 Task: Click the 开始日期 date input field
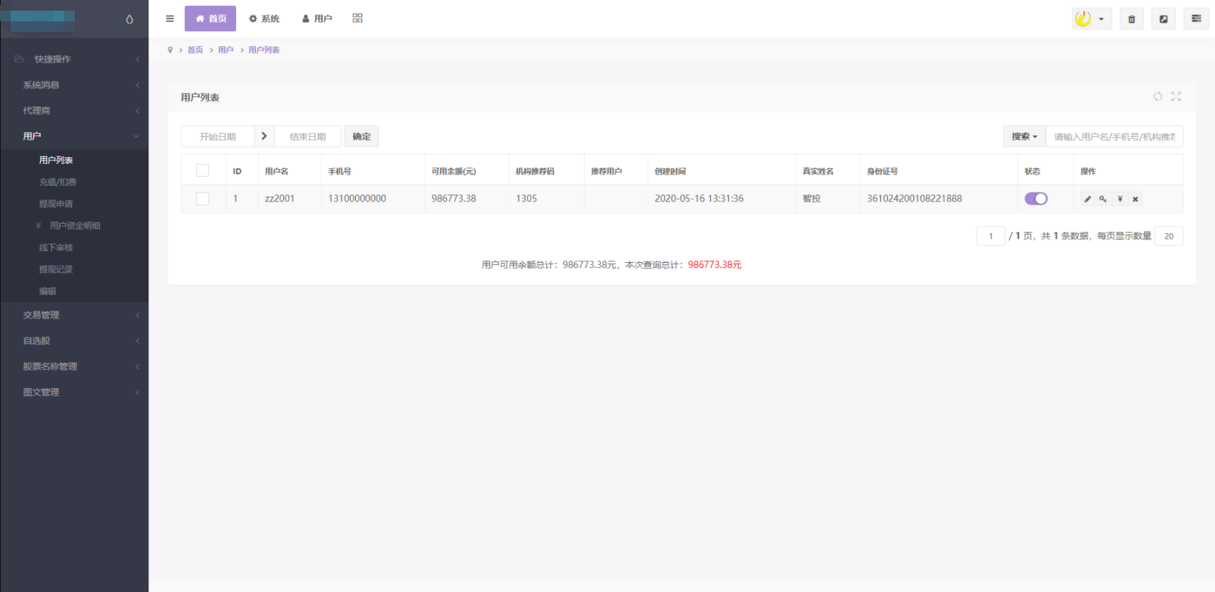point(217,137)
